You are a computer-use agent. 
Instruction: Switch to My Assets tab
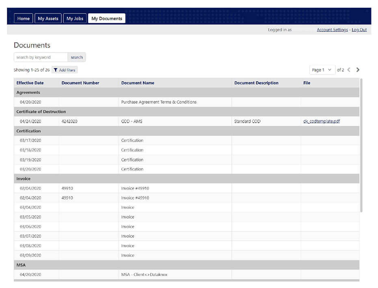click(x=48, y=18)
